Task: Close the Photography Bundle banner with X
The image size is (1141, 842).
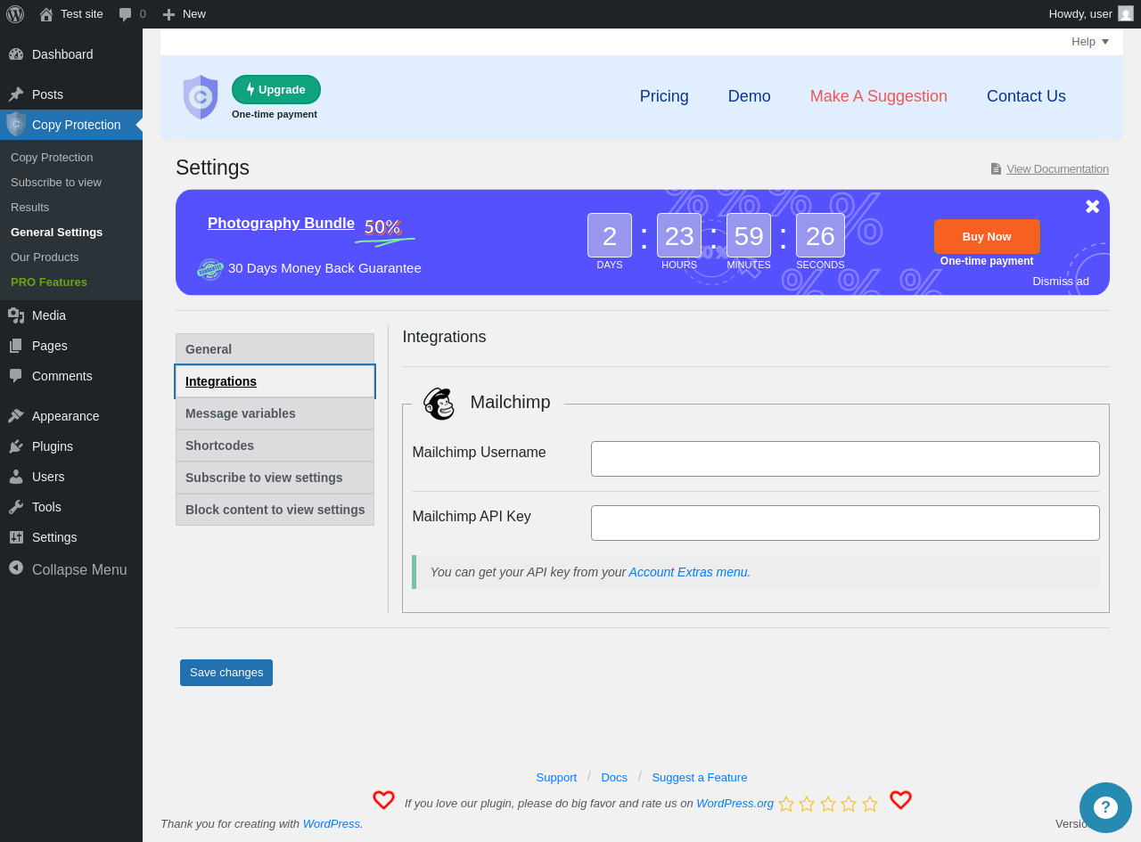Action: pyautogui.click(x=1092, y=207)
